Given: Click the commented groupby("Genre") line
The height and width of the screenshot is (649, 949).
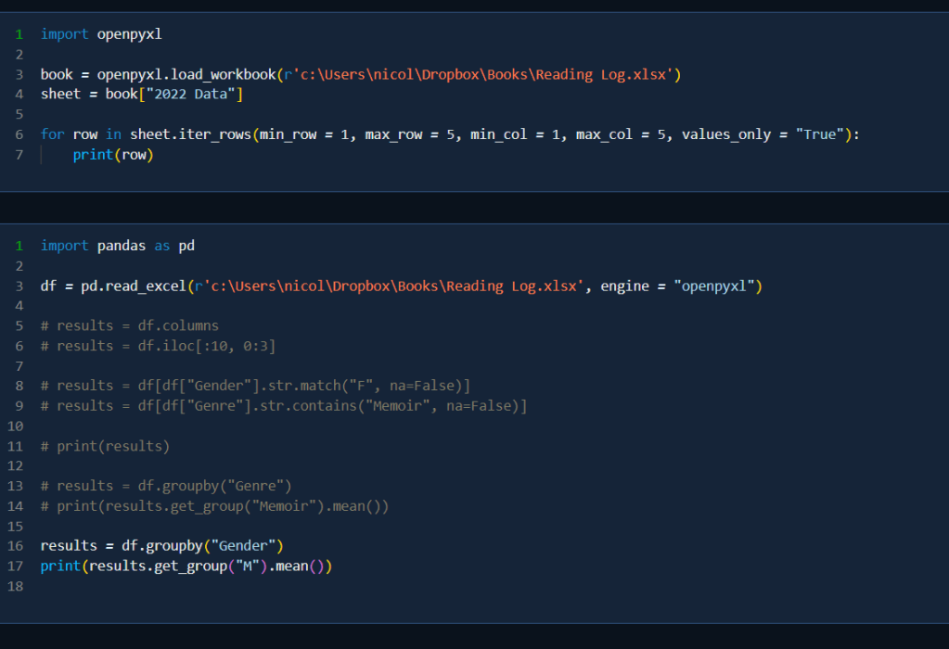Looking at the screenshot, I should 166,486.
